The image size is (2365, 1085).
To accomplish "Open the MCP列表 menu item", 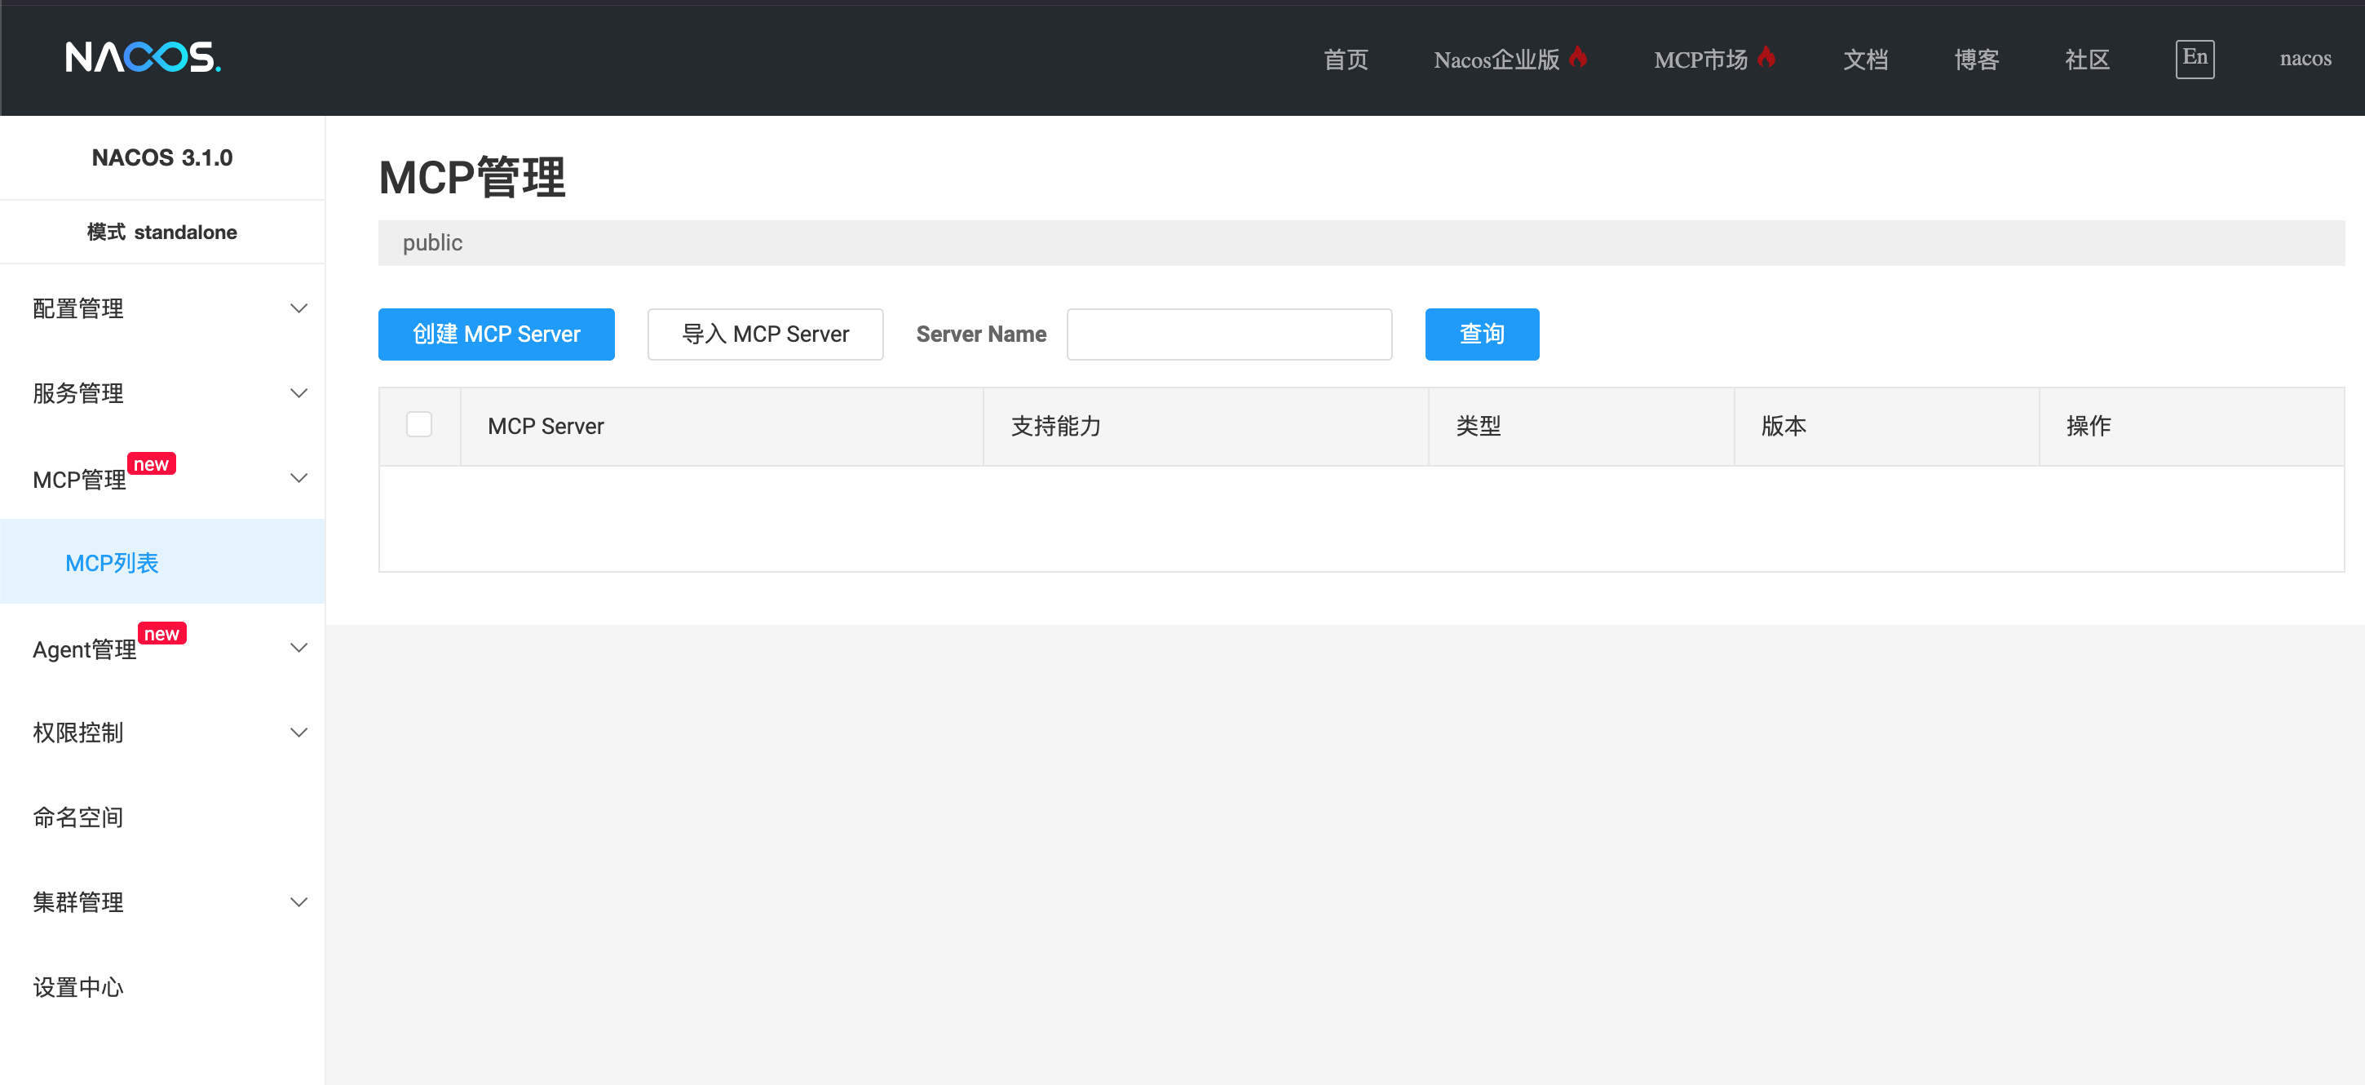I will [112, 562].
